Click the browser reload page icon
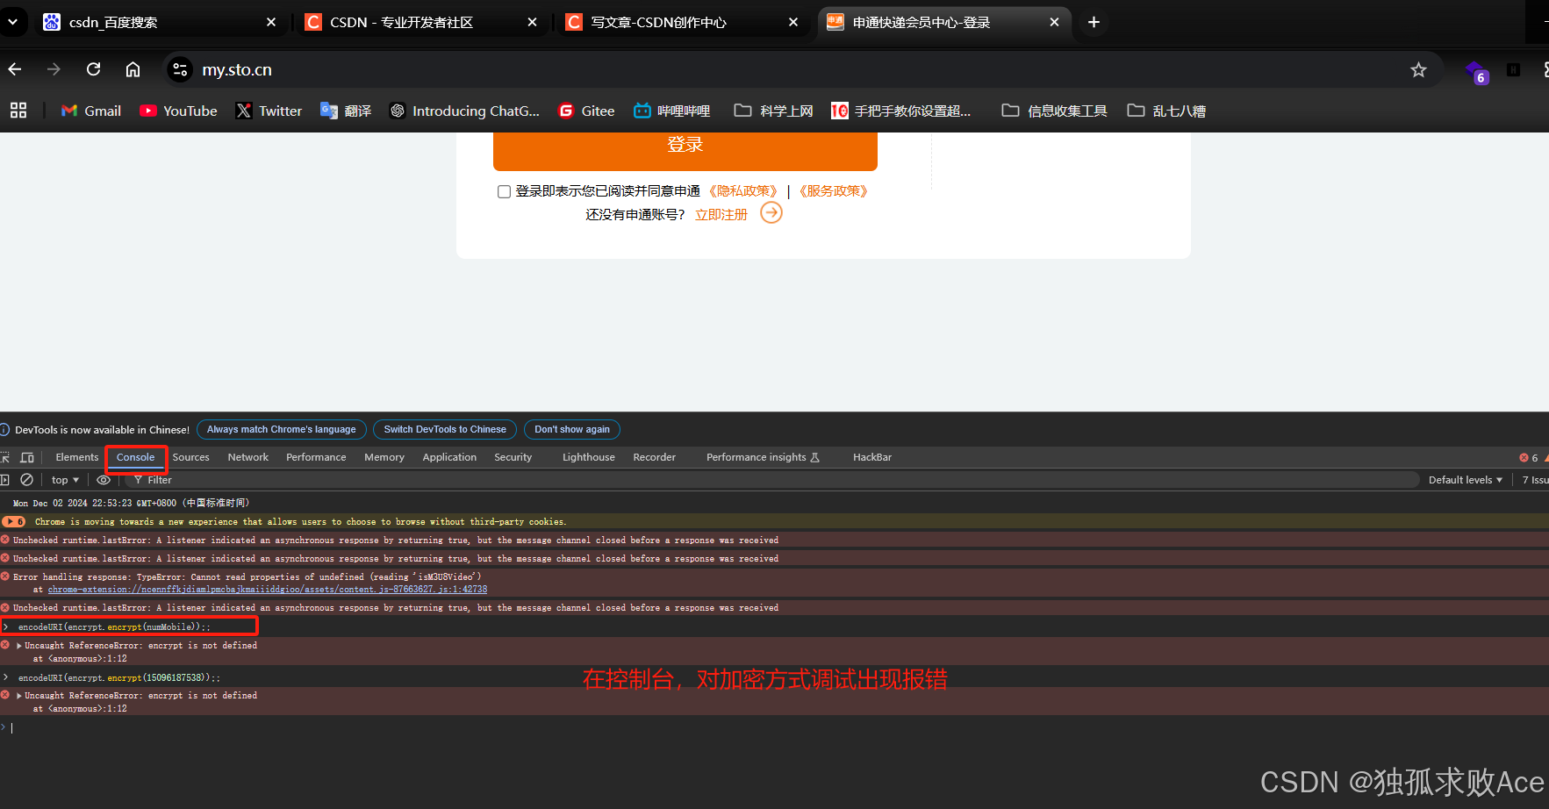 (x=93, y=68)
